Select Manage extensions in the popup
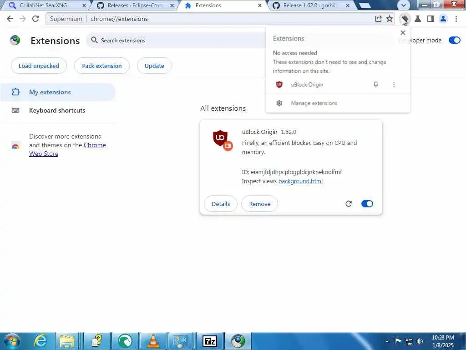Image resolution: width=466 pixels, height=350 pixels. pos(338,103)
